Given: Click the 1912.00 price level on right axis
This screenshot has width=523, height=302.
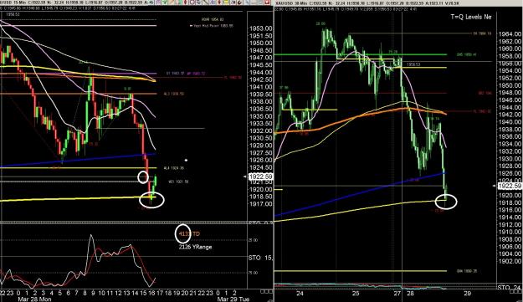Looking at the screenshot, I should (510, 225).
